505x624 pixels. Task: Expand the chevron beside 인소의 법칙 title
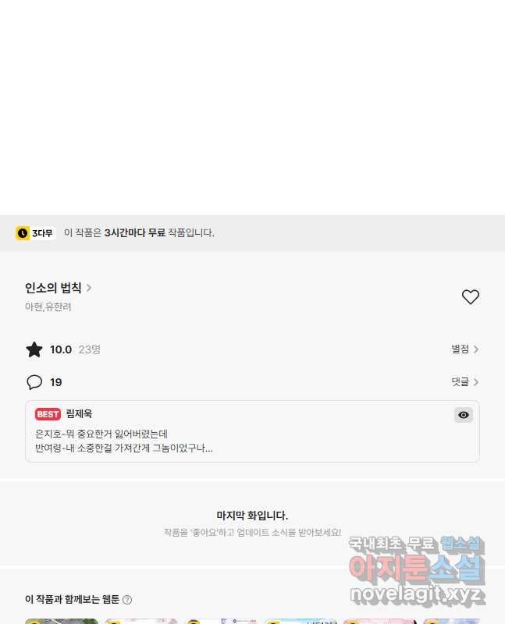pos(89,288)
